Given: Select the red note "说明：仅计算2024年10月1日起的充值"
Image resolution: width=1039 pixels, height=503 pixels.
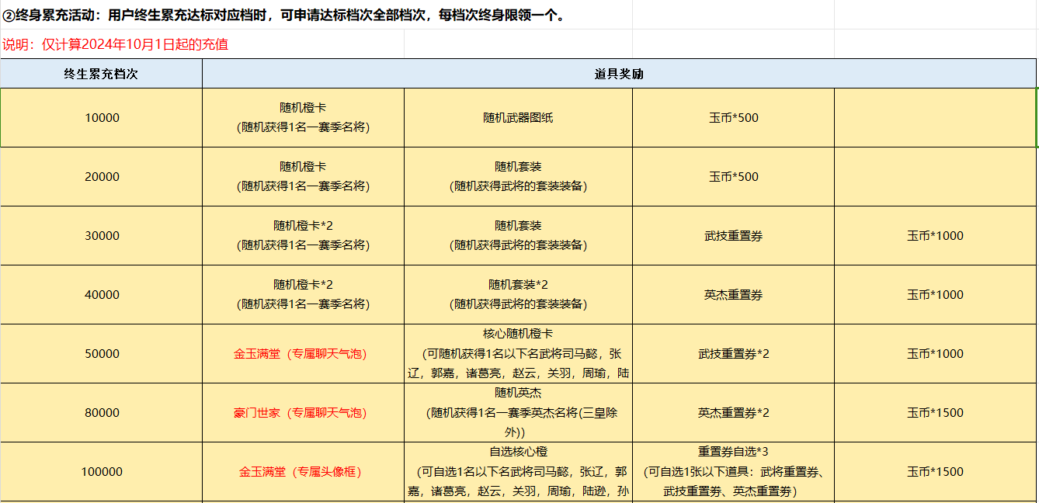Looking at the screenshot, I should 115,44.
